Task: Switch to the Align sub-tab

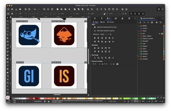Action: point(95,22)
